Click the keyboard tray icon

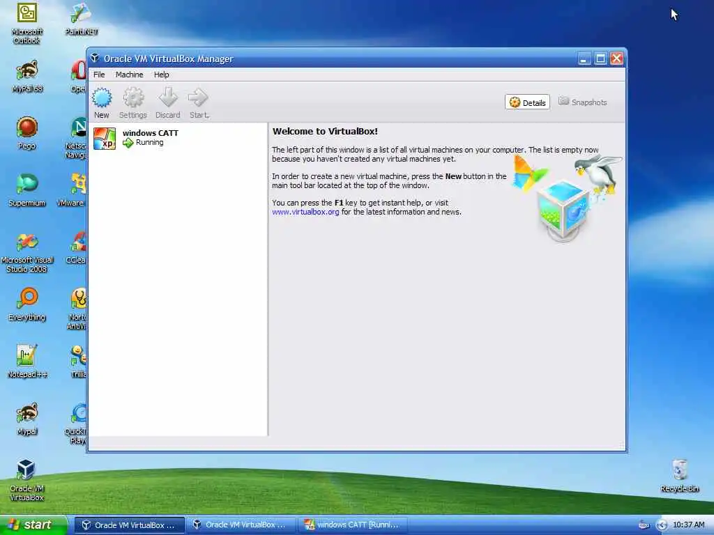click(x=644, y=525)
